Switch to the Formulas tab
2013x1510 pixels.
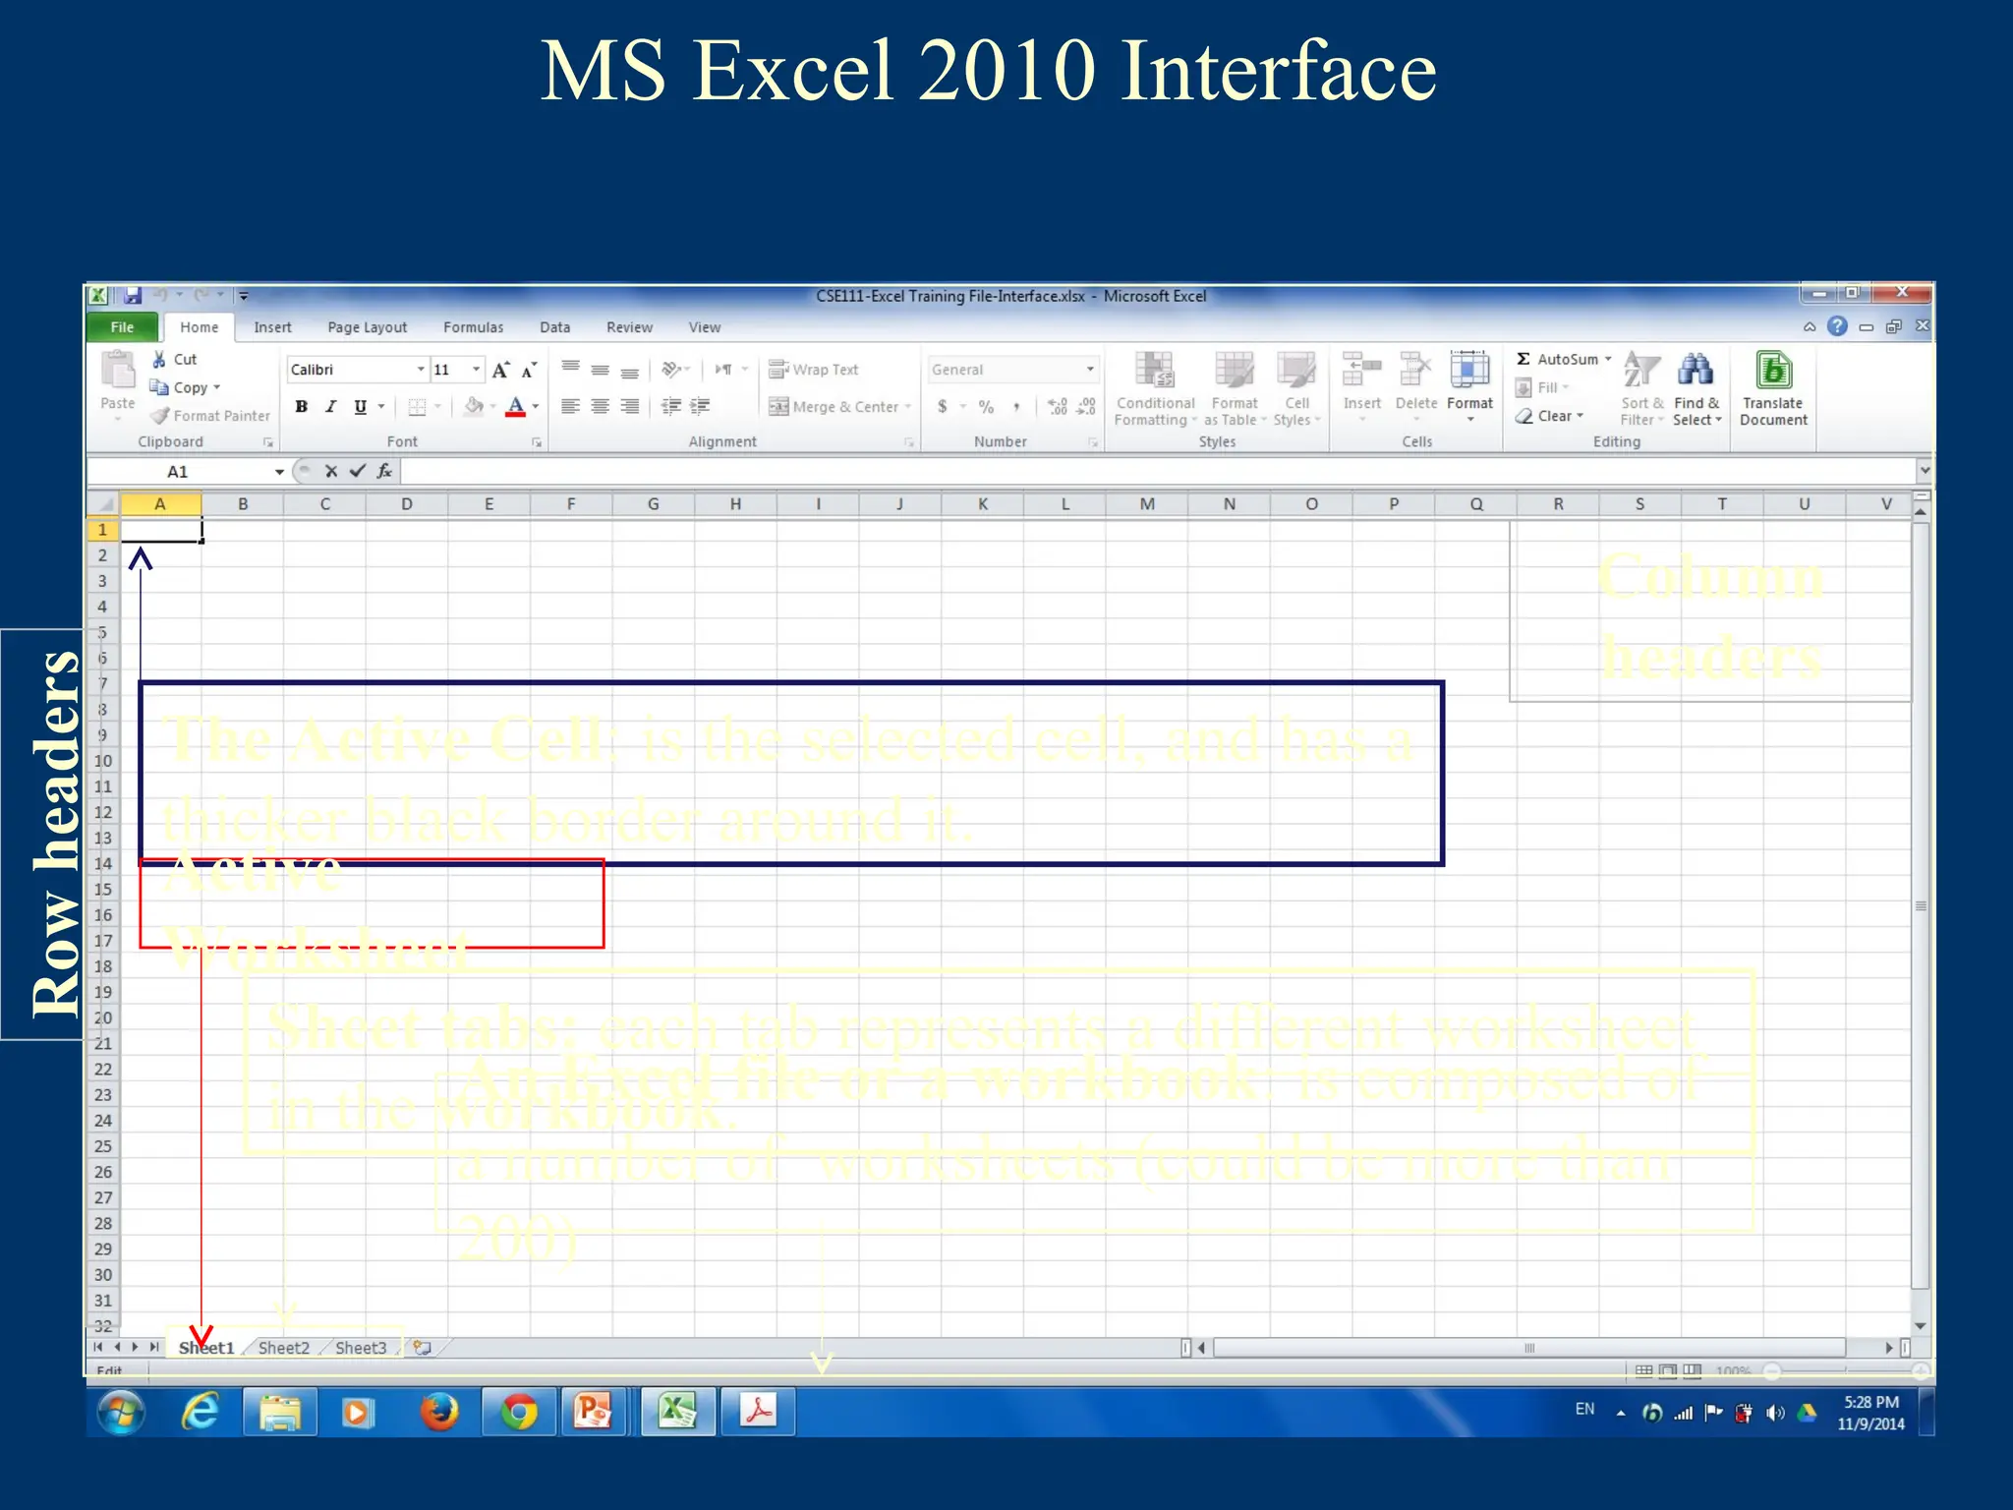coord(473,327)
